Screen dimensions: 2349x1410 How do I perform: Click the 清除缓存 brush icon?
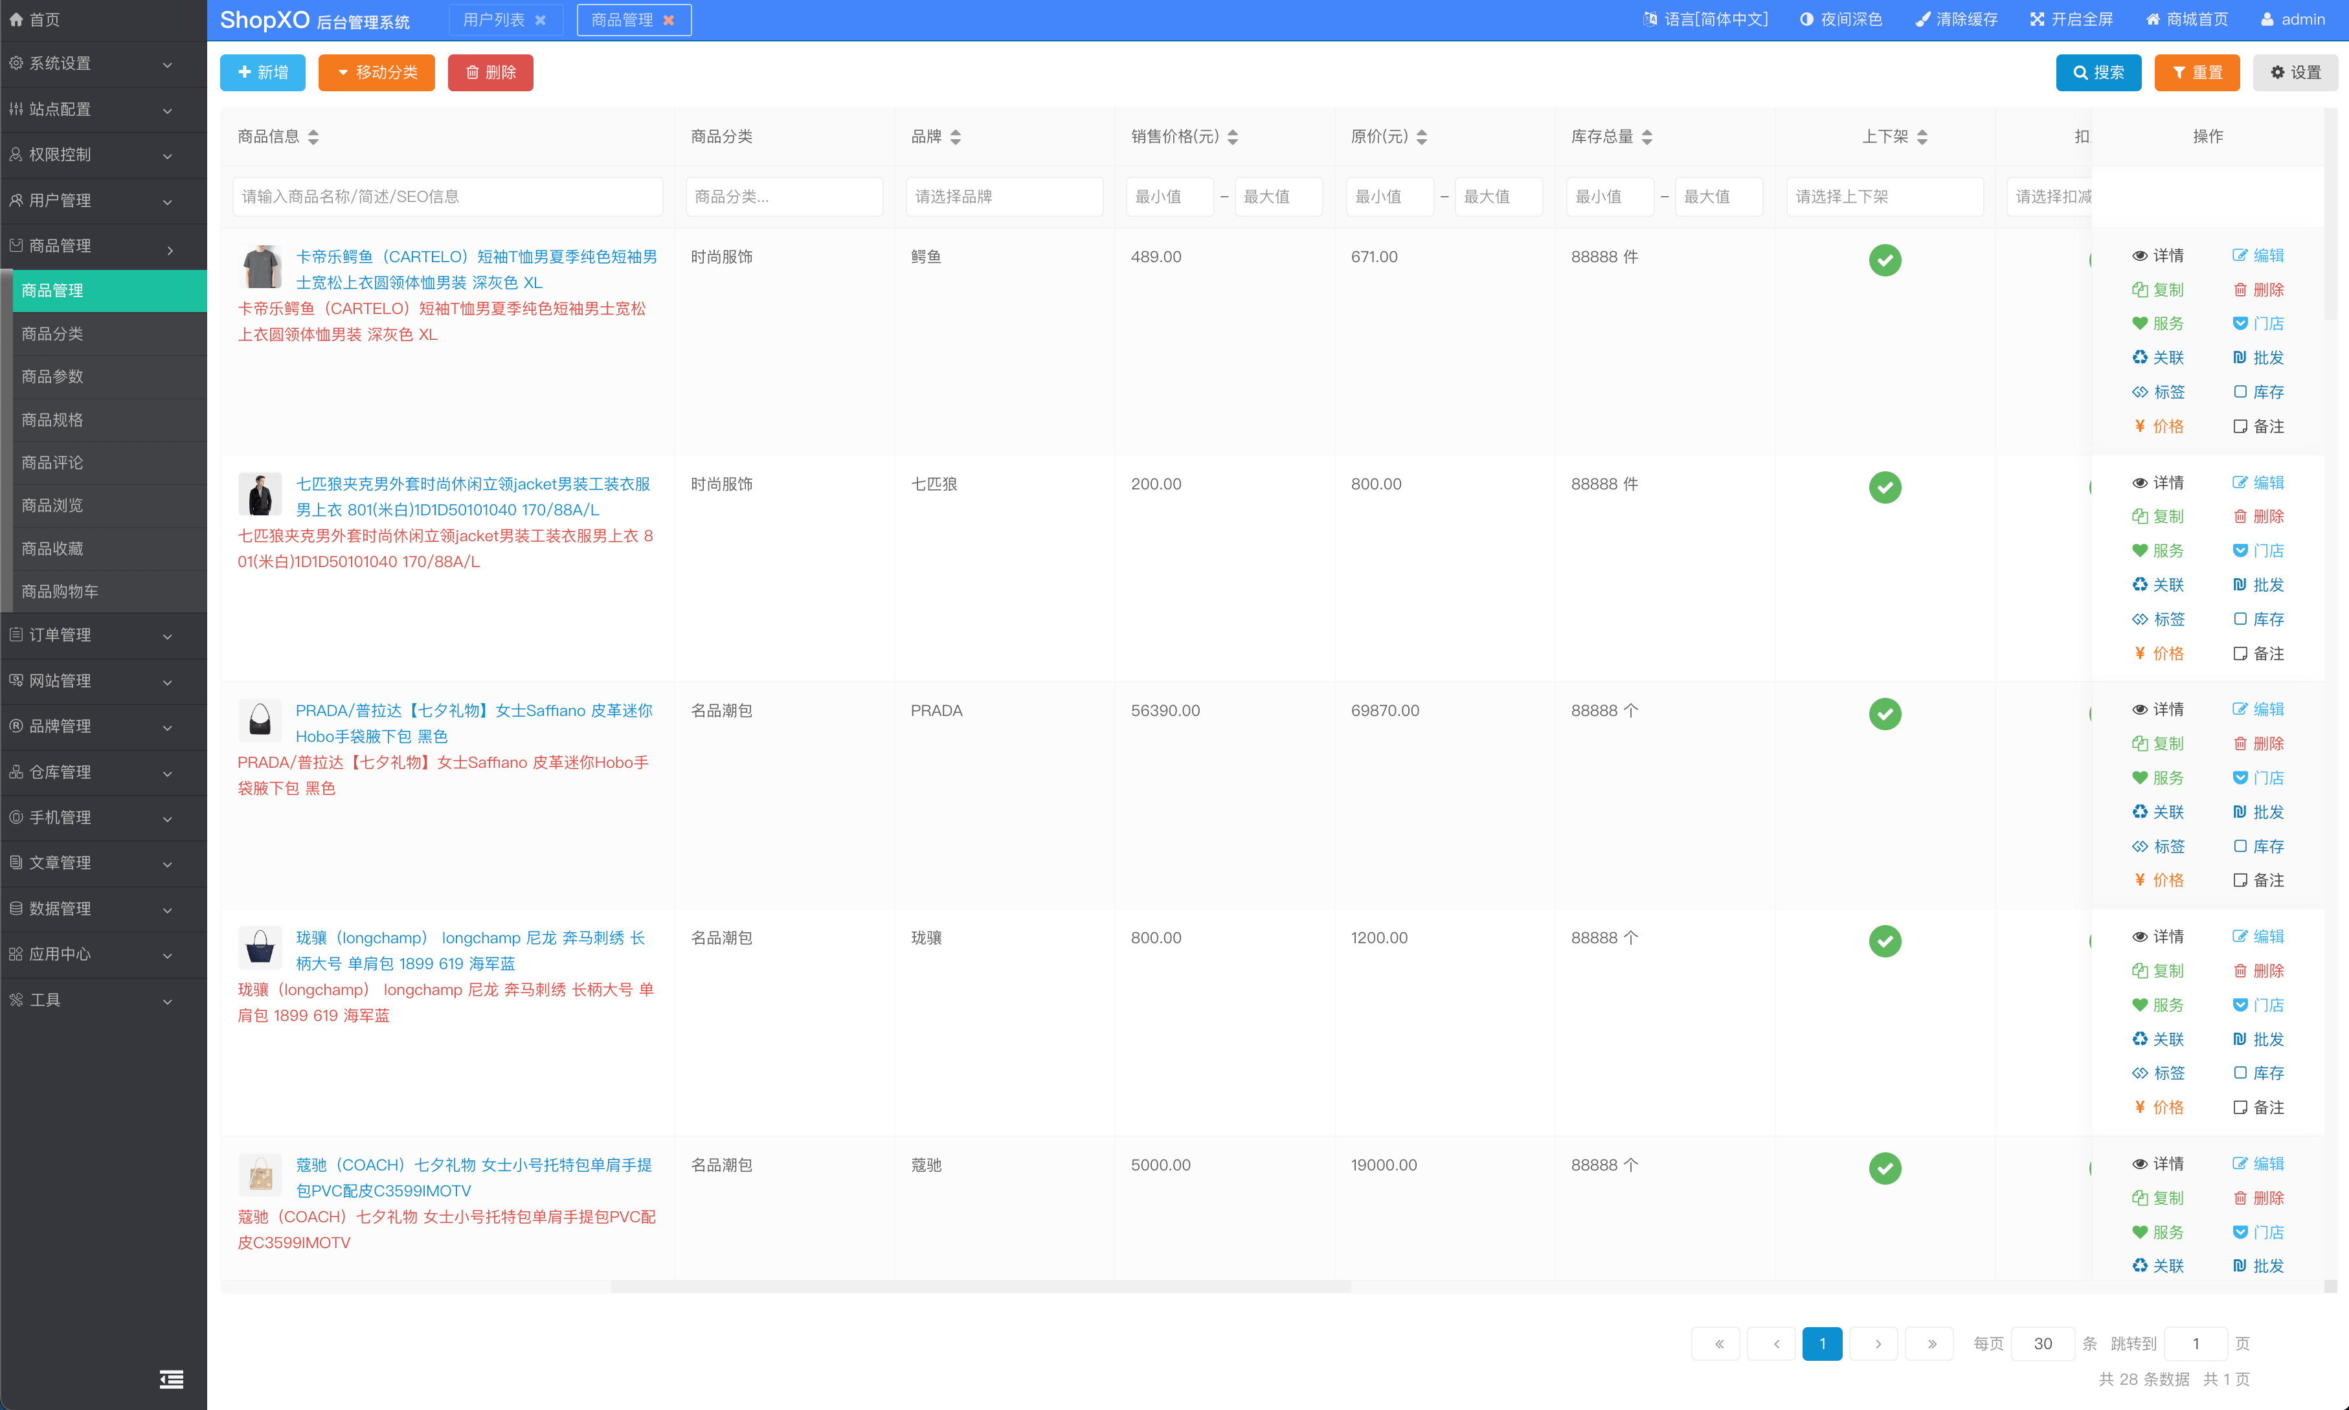(x=1922, y=19)
